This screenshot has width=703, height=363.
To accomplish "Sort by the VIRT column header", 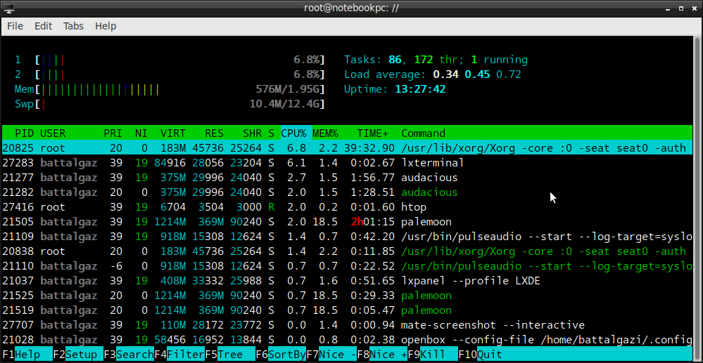I will (173, 133).
